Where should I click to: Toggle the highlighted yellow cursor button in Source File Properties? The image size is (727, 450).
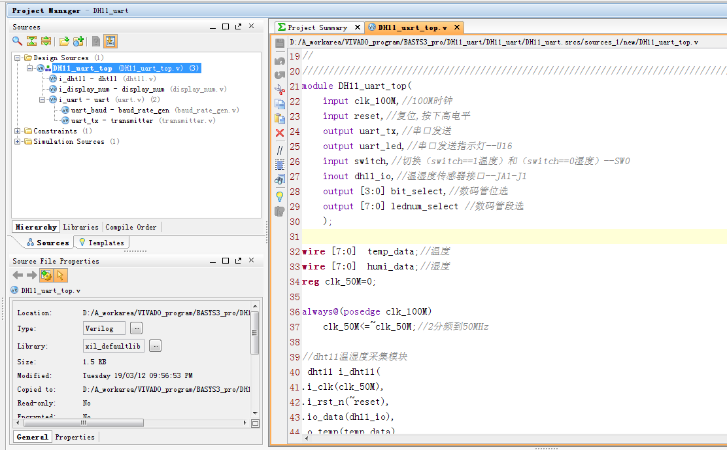tap(61, 275)
